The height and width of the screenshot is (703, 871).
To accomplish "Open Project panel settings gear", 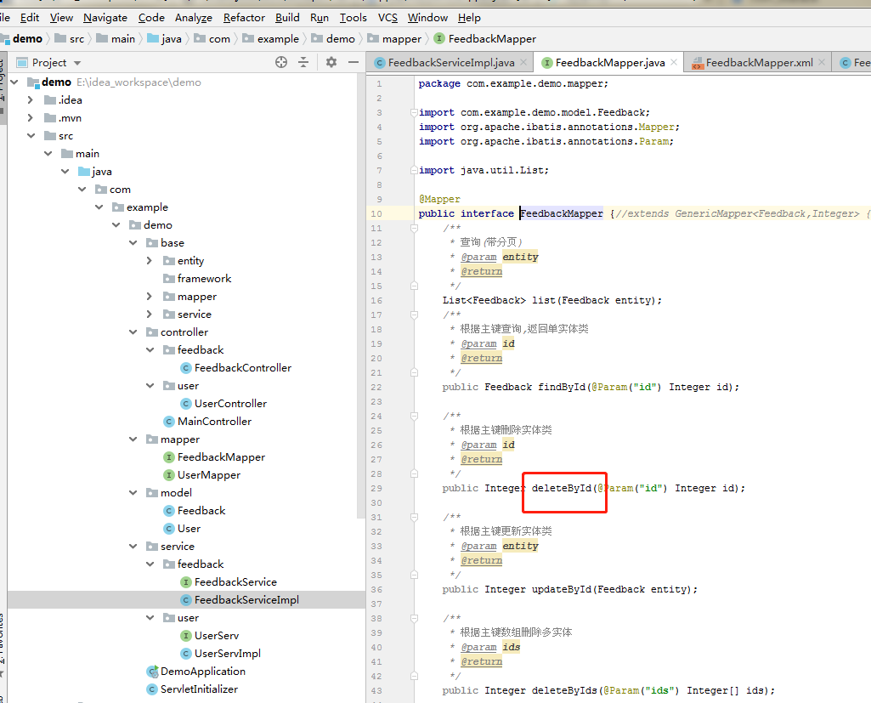I will pyautogui.click(x=331, y=62).
